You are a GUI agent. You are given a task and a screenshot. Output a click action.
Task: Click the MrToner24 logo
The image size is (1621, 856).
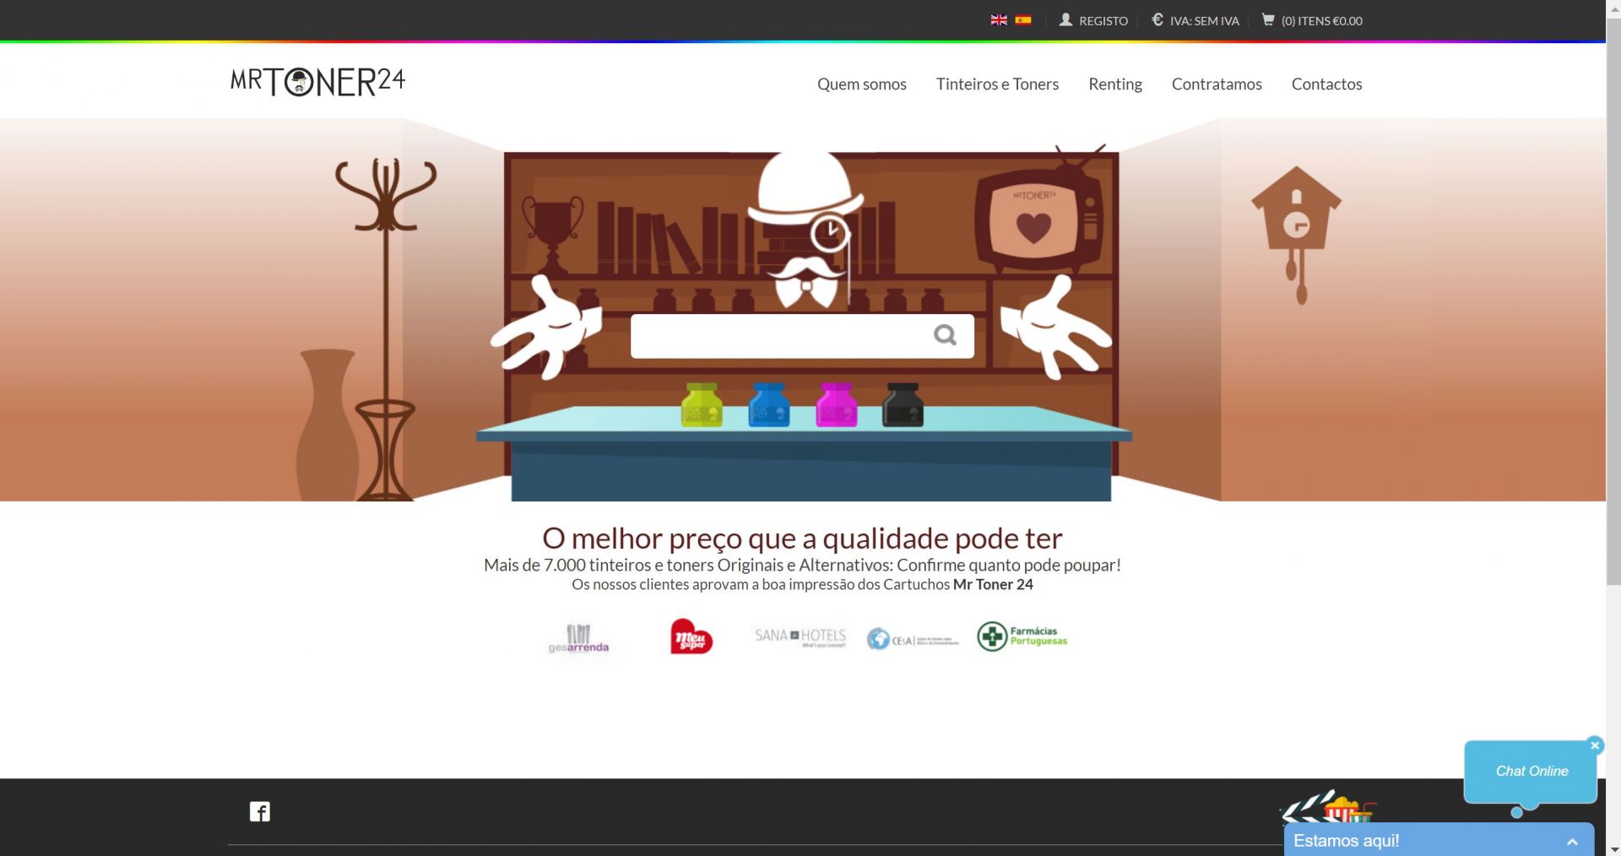[317, 82]
